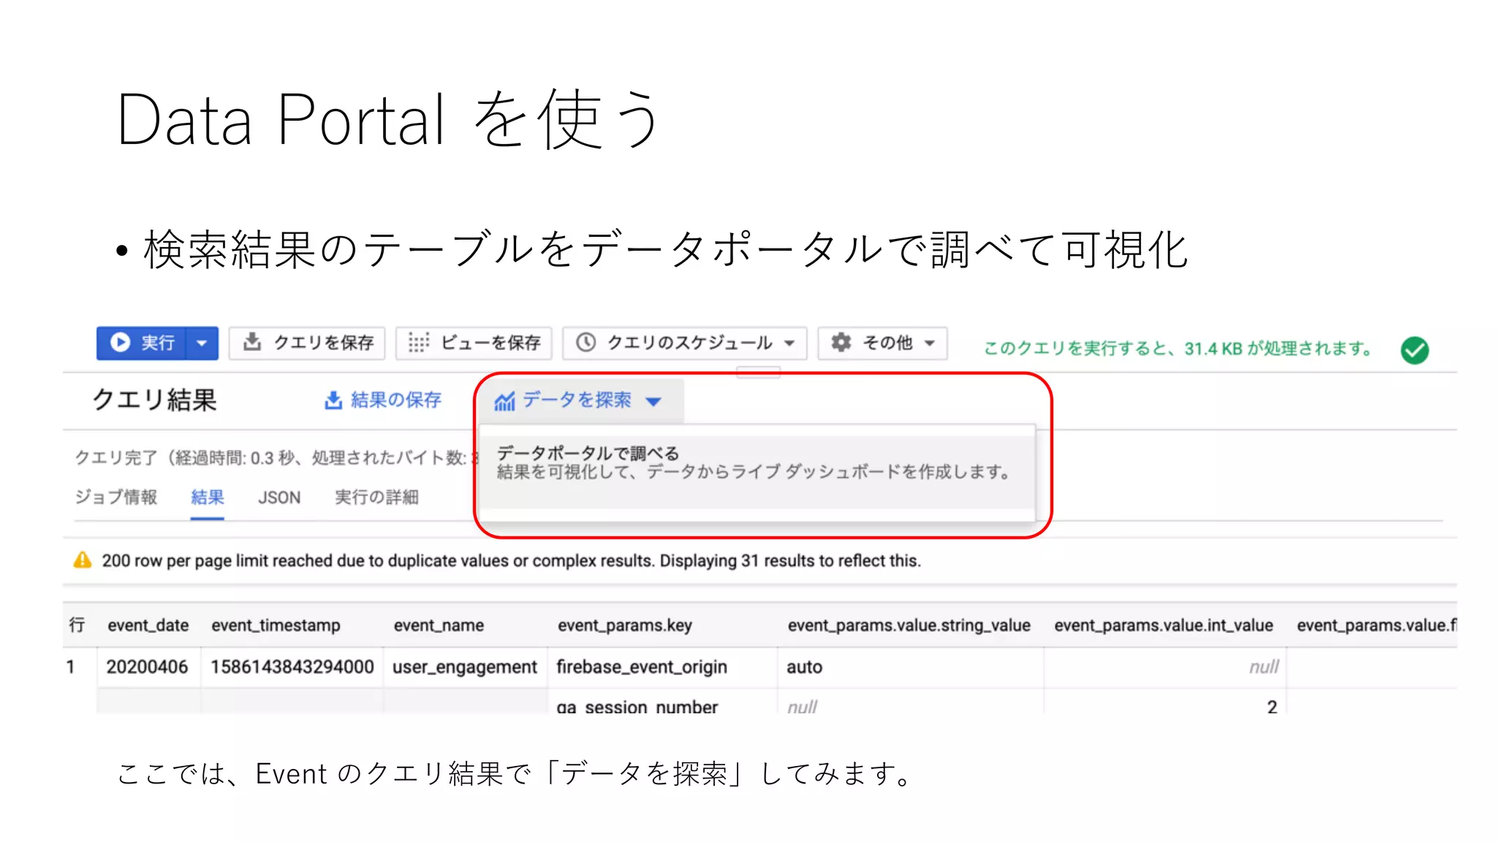Click the blue 実行 run button
The image size is (1497, 842).
tap(142, 343)
